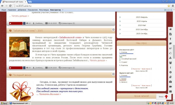Image resolution: width=175 pixels, height=105 pixels.
Task: Click the browser vertical scrollbar thumb
Action: tap(174, 52)
